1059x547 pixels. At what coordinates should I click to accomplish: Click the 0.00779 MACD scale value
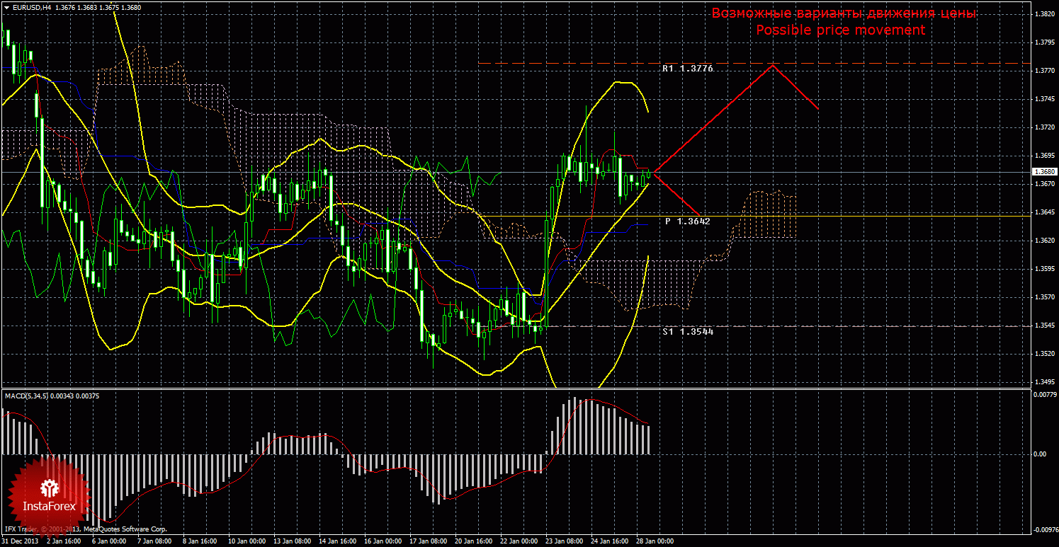coord(1045,395)
